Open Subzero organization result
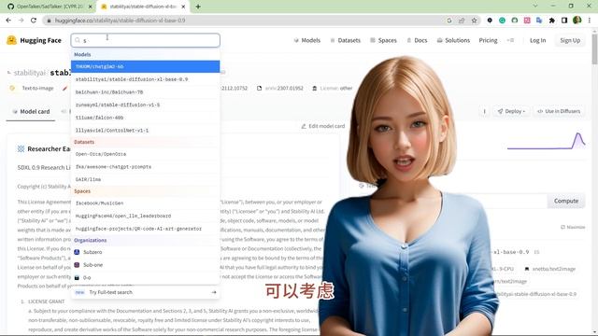The height and width of the screenshot is (336, 598). [146, 252]
